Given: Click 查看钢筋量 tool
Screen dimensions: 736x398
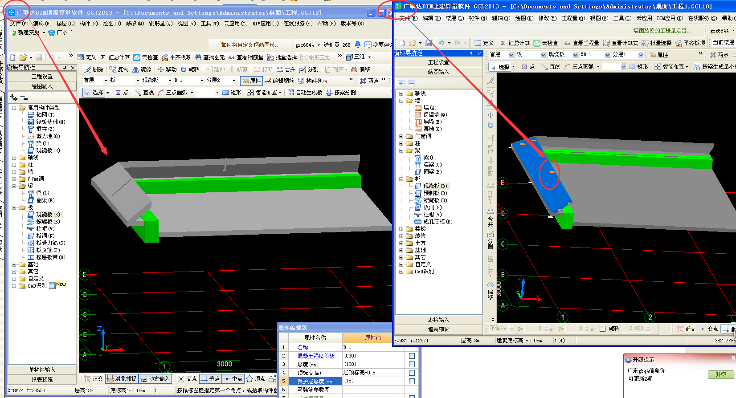Looking at the screenshot, I should [x=246, y=57].
